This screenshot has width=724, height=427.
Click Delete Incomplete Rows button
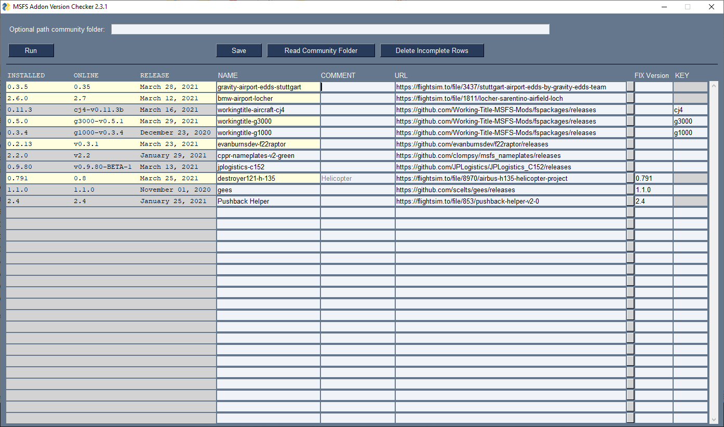tap(432, 50)
